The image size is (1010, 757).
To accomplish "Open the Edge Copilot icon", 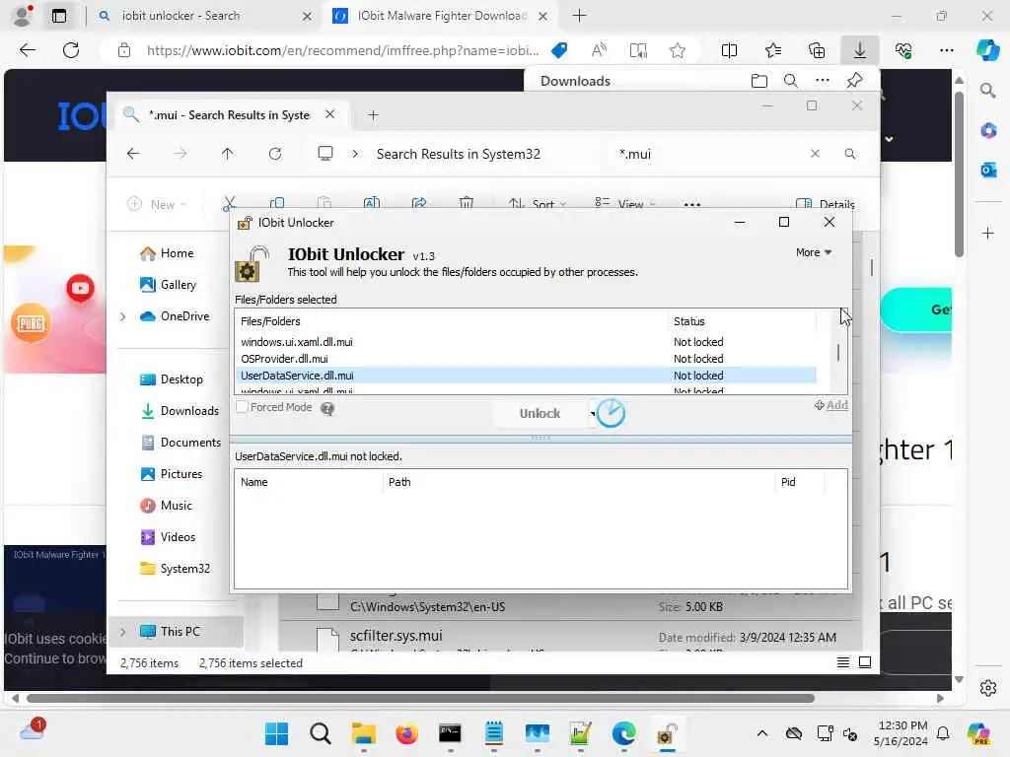I will 987,50.
